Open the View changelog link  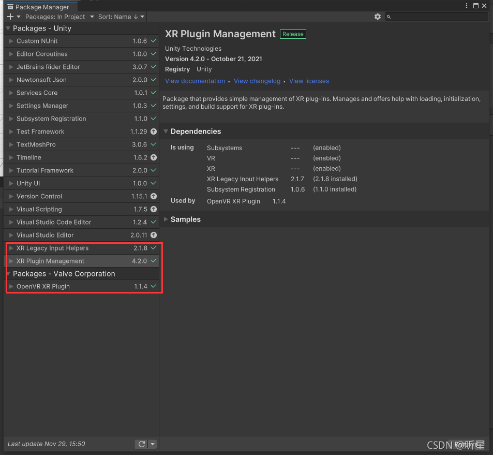(257, 81)
